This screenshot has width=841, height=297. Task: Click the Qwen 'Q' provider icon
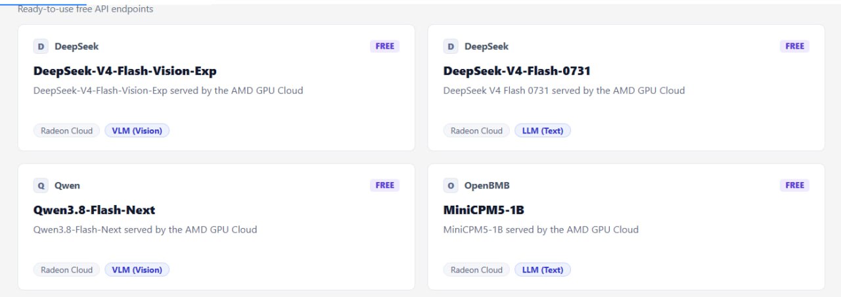[41, 186]
